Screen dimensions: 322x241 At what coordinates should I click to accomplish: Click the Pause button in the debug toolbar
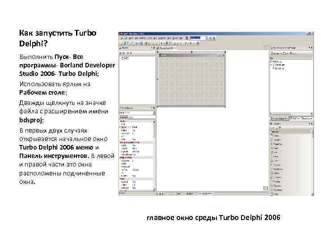(166, 43)
